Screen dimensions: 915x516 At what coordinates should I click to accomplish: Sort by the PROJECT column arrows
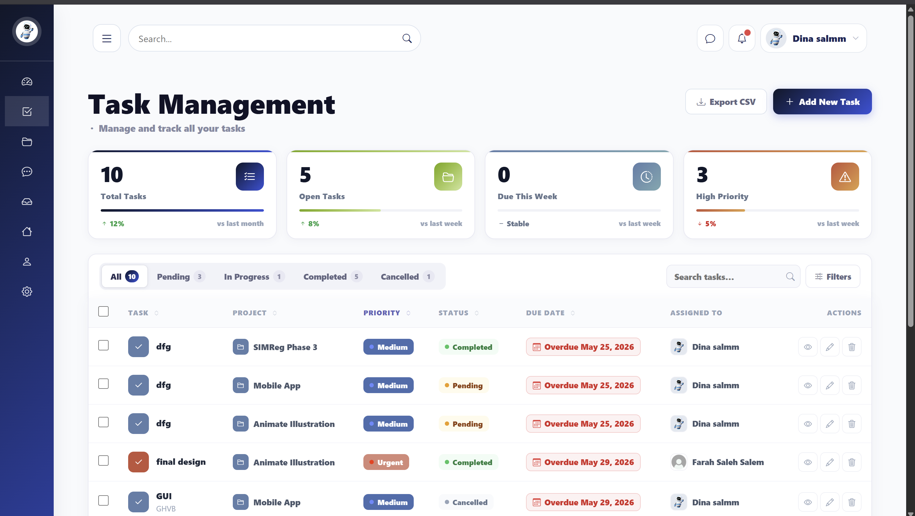(275, 313)
